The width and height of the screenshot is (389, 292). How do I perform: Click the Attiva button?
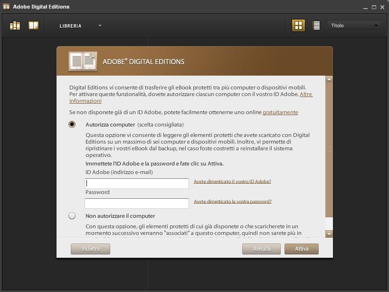tap(302, 249)
